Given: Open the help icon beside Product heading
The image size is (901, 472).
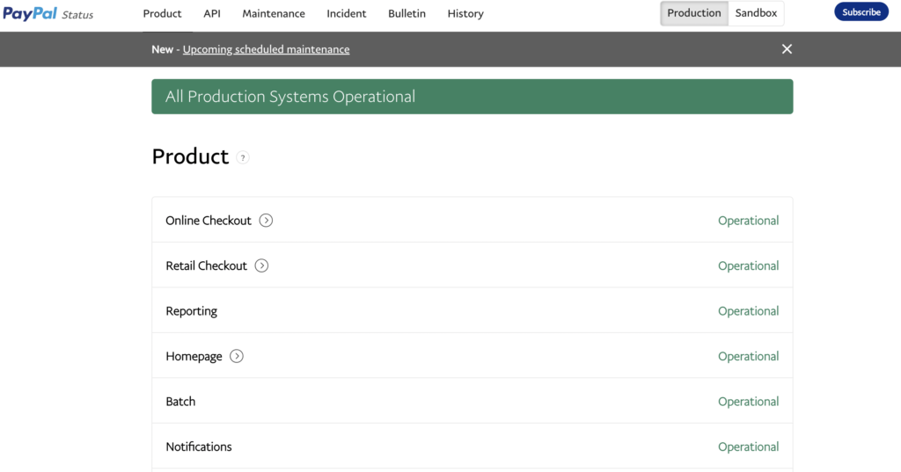Looking at the screenshot, I should [243, 157].
